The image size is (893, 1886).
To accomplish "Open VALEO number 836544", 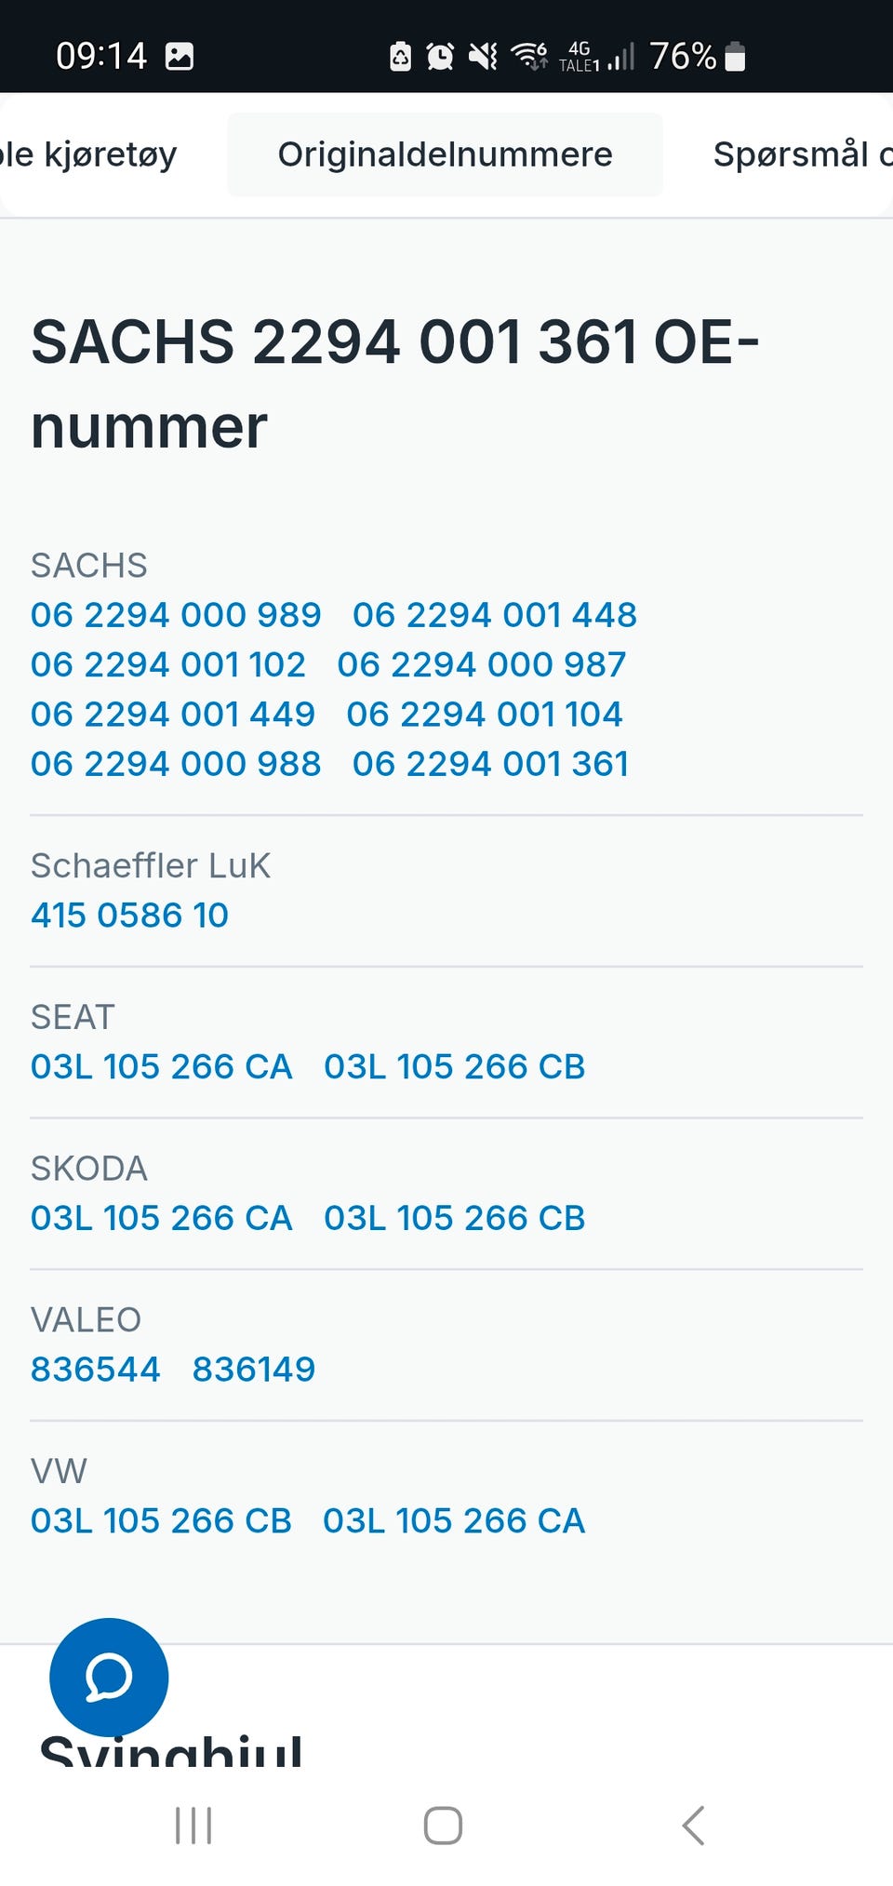I will pos(96,1370).
